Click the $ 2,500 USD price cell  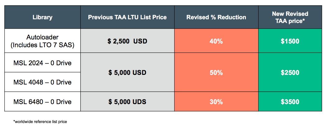pyautogui.click(x=127, y=41)
